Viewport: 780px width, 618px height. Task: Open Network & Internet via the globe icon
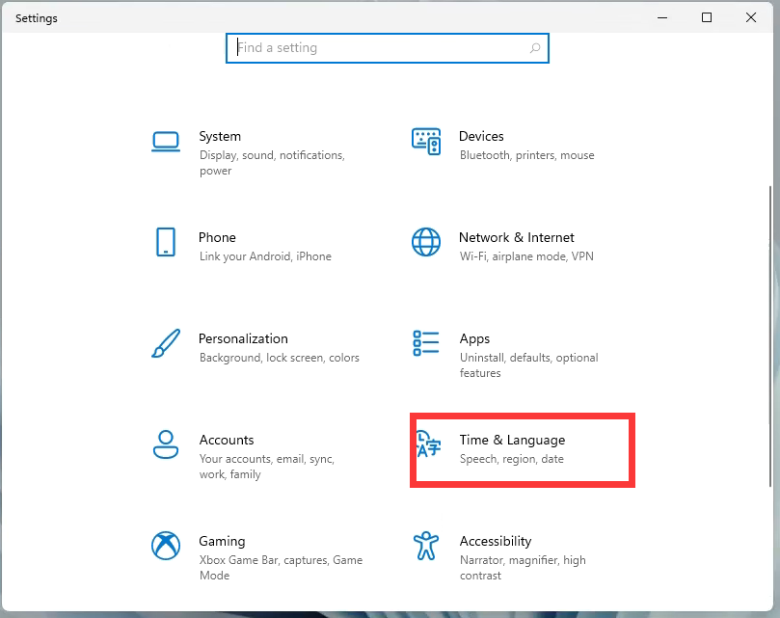[x=425, y=242]
